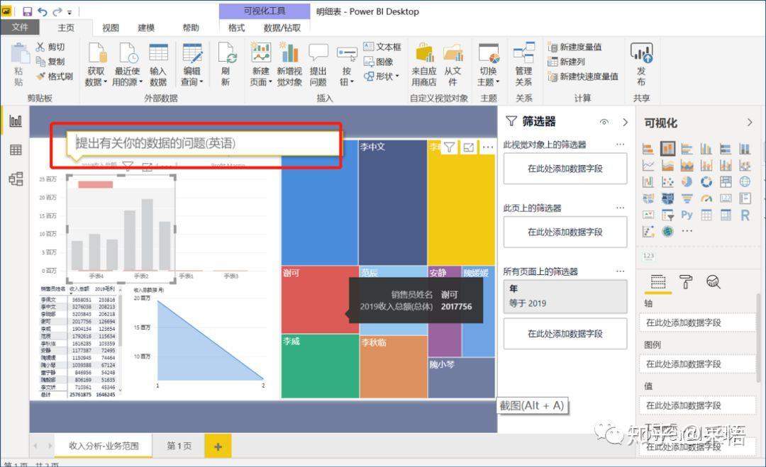
Task: Open the 此视觉对象上的筛选器 ellipsis menu
Action: coord(621,144)
